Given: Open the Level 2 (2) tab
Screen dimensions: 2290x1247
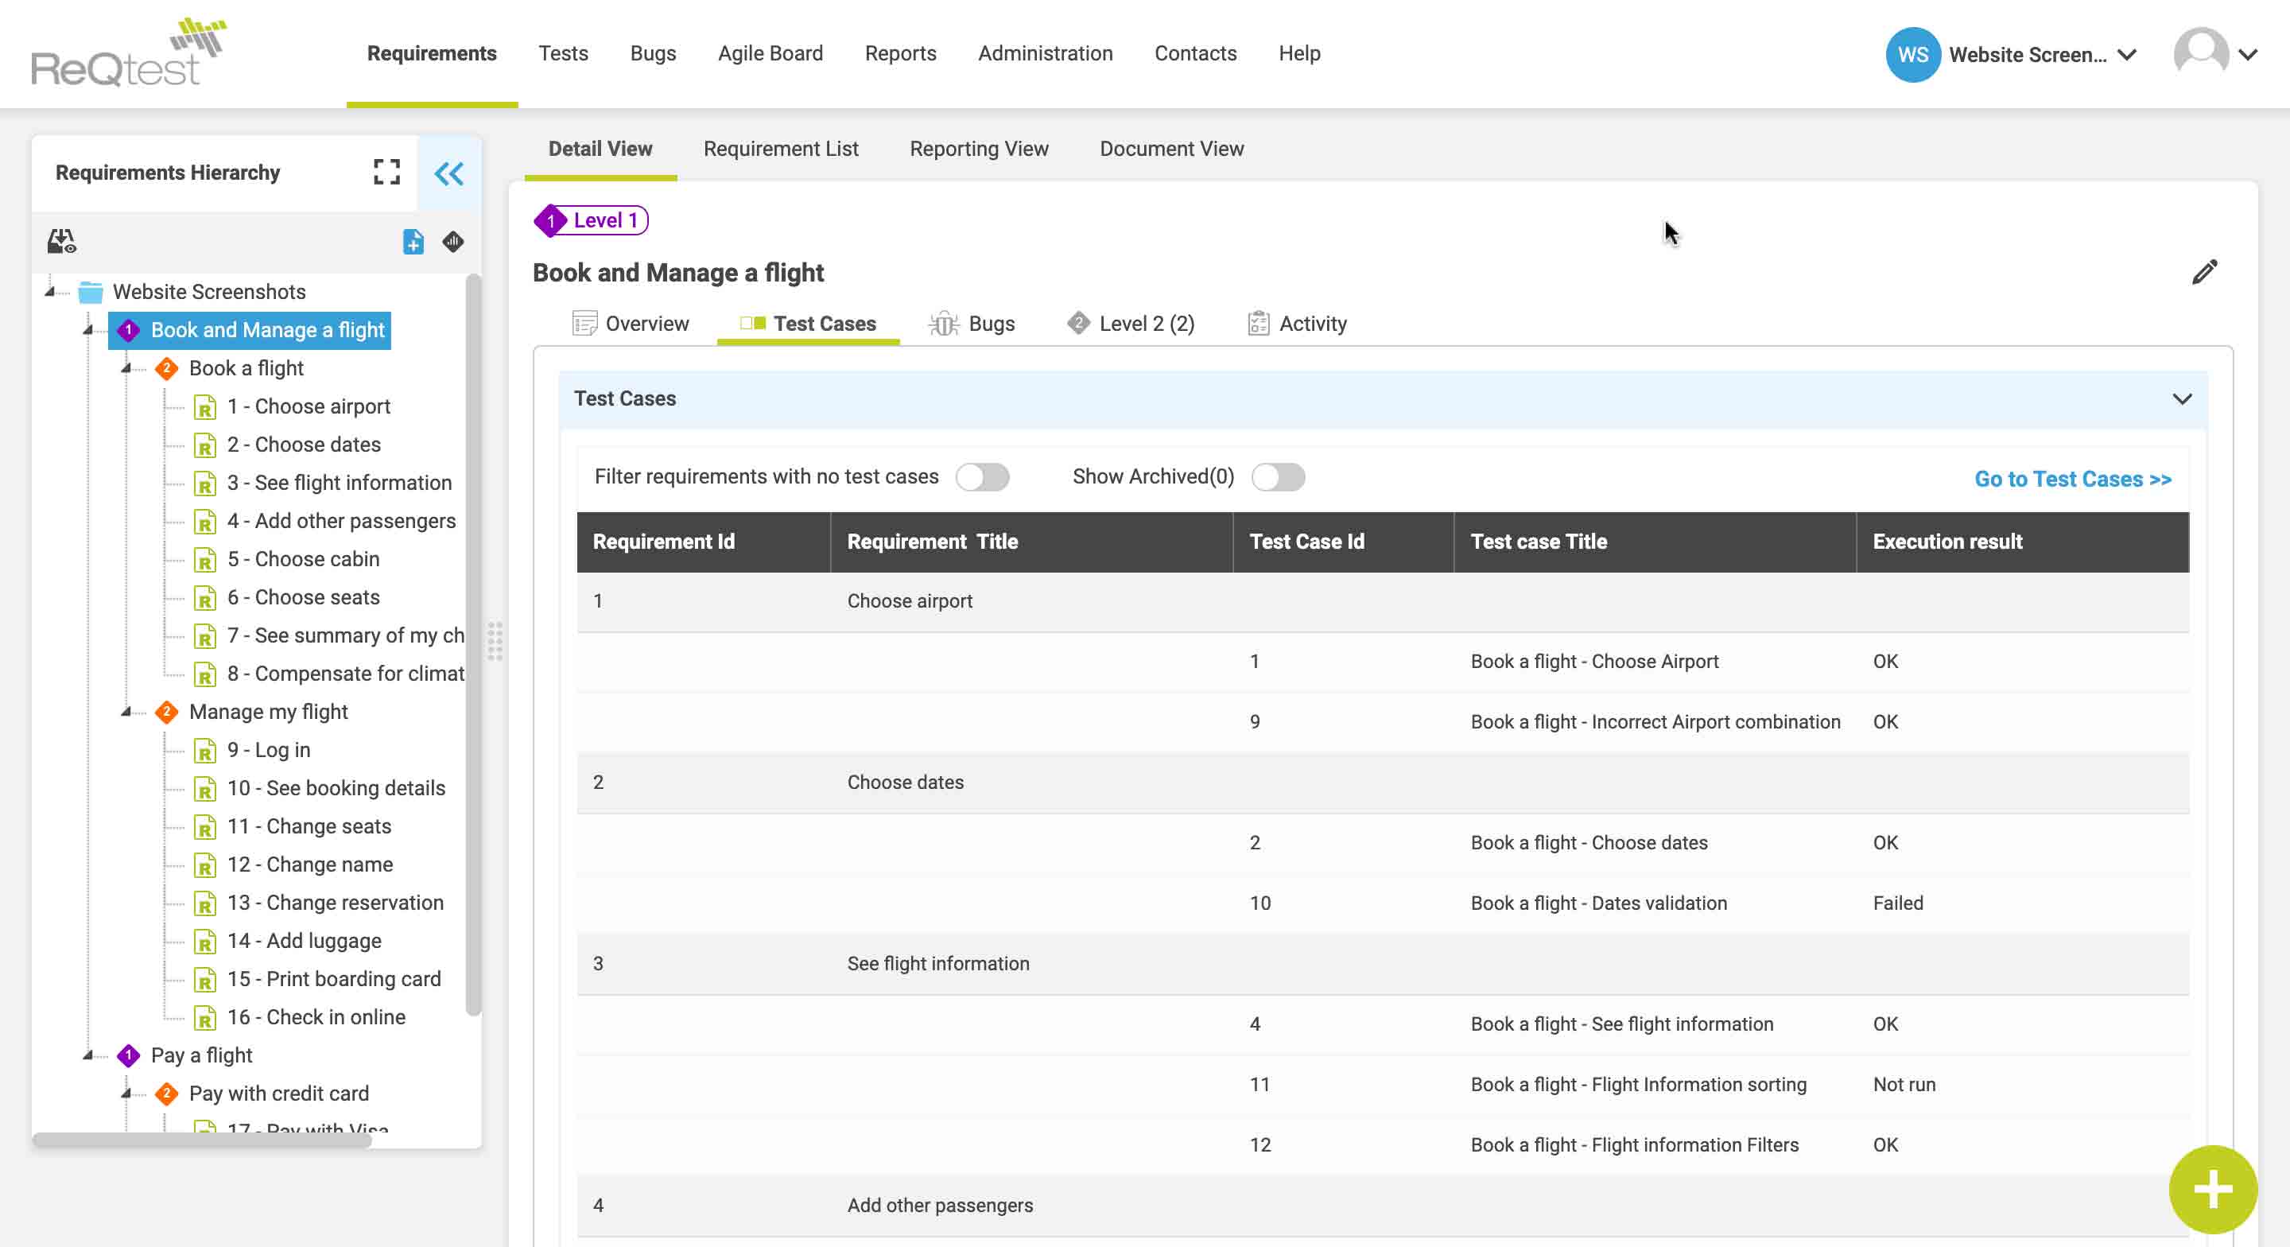Looking at the screenshot, I should (1147, 323).
